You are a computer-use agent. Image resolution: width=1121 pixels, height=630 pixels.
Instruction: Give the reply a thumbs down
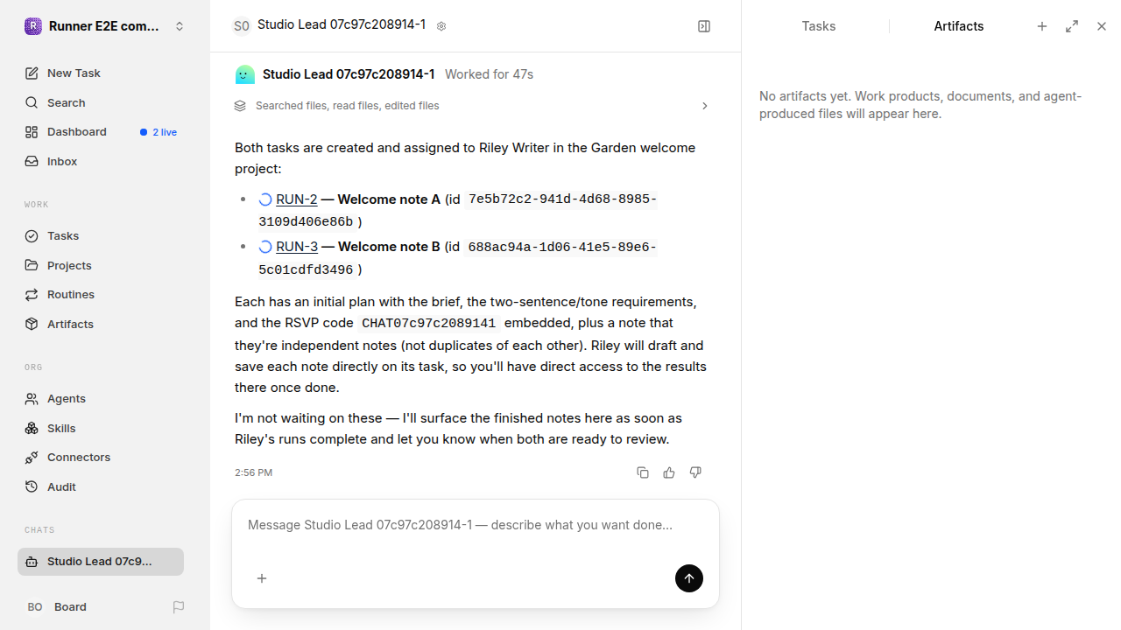(695, 472)
